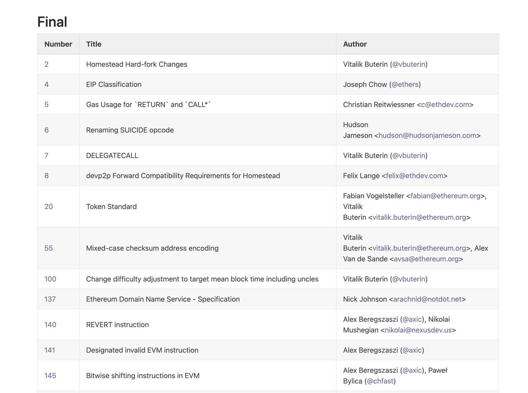The height and width of the screenshot is (393, 528).
Task: Click EIP number 20 Token Standard link
Action: 48,207
